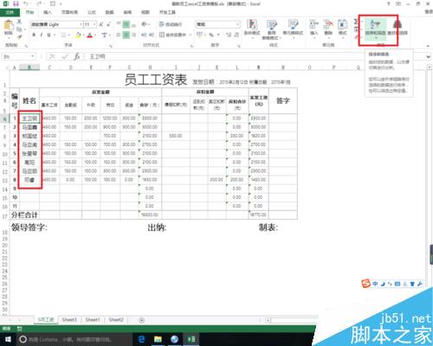The image size is (433, 346).
Task: Open the font size dropdown
Action: click(x=94, y=24)
